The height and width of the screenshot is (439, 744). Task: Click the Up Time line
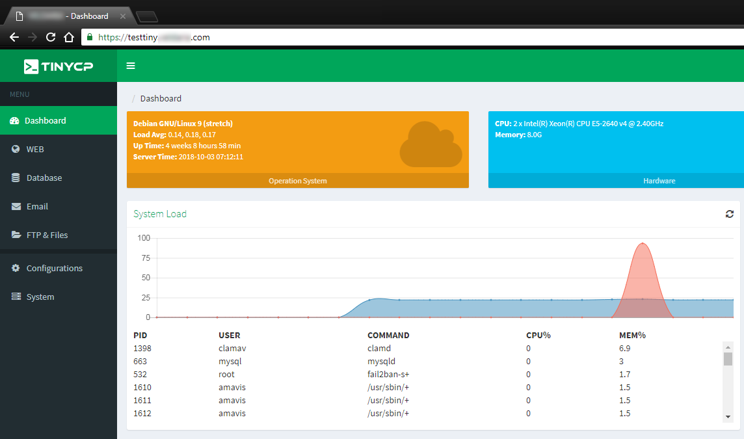point(187,146)
